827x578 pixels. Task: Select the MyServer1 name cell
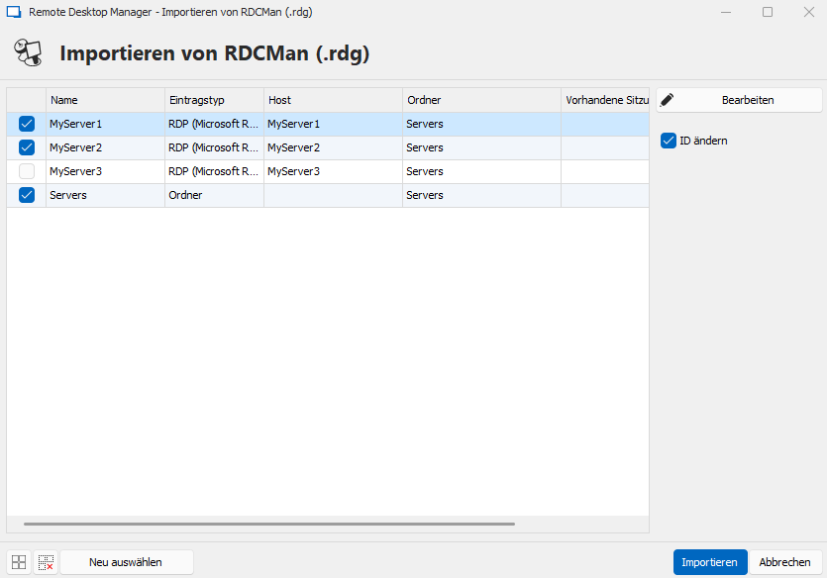click(106, 124)
